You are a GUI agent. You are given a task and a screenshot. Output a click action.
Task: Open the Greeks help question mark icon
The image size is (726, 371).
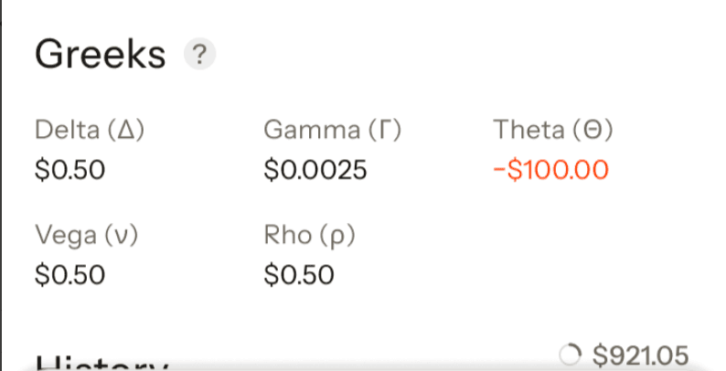(199, 55)
